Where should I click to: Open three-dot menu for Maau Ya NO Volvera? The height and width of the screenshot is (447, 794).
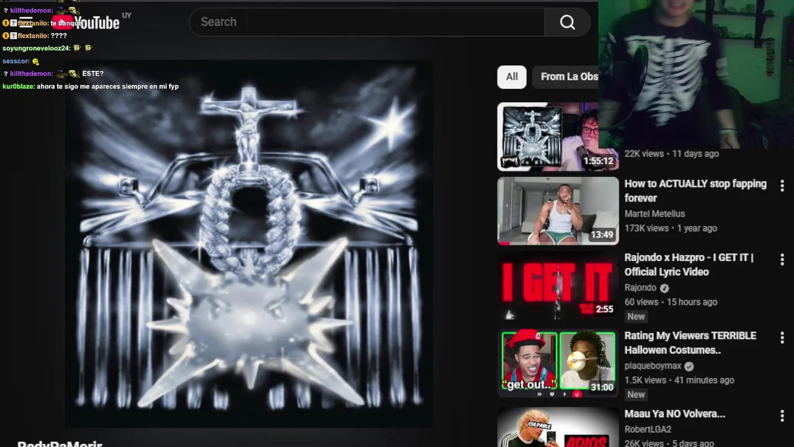point(782,415)
